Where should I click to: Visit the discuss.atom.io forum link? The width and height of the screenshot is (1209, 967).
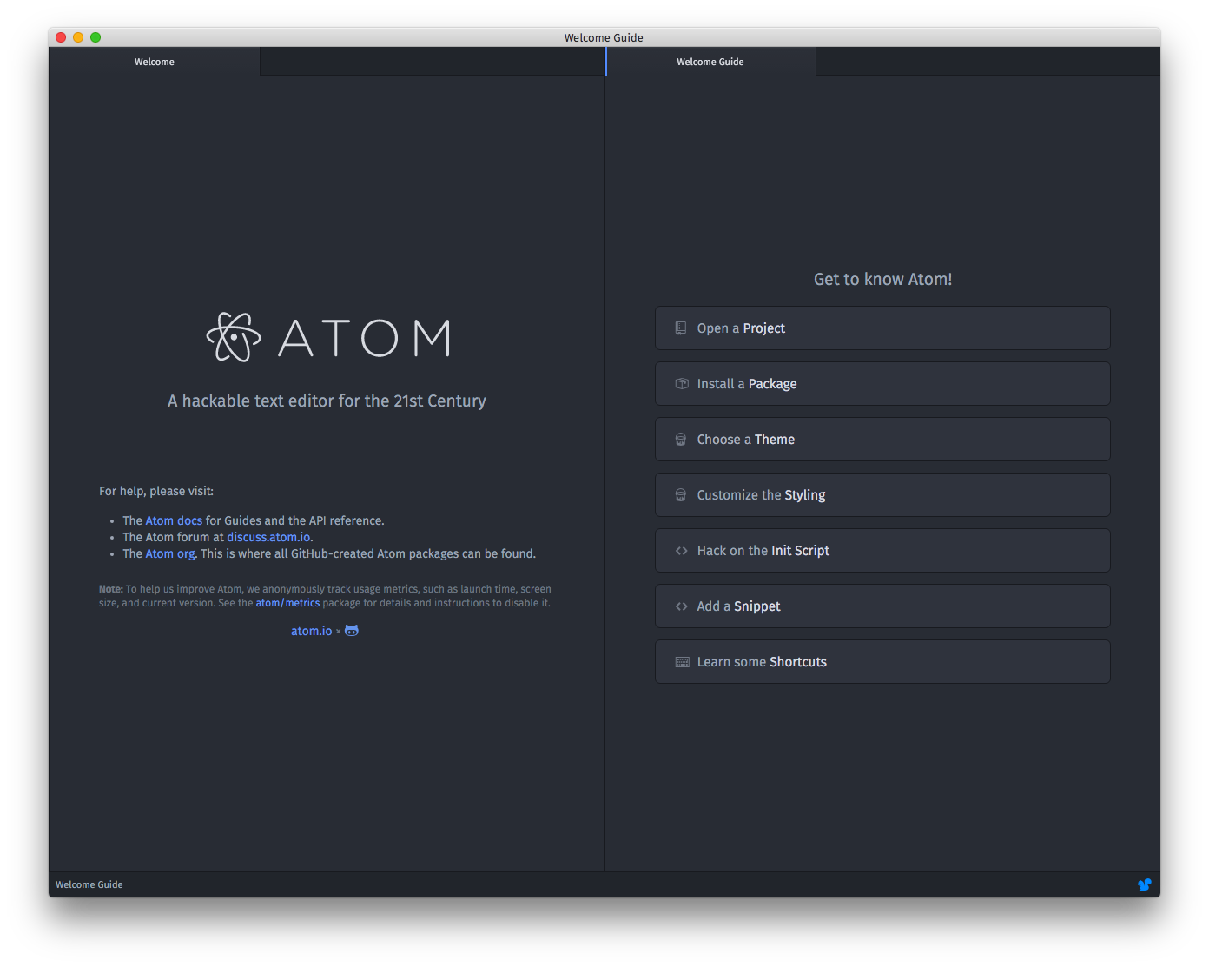(268, 537)
